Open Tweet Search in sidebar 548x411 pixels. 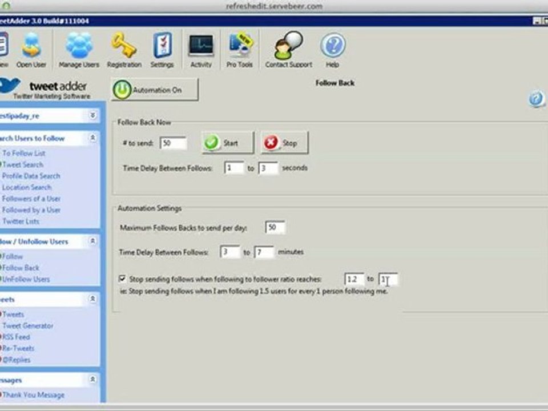[23, 164]
